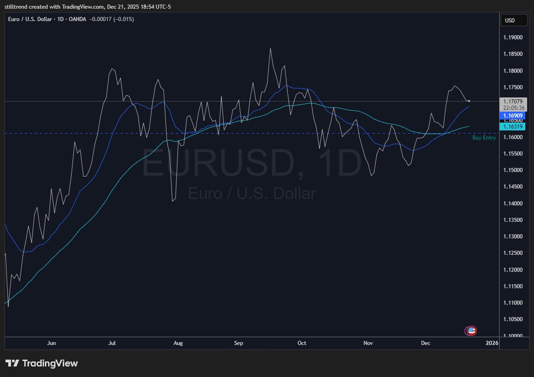Click the Sep label on time axis
The width and height of the screenshot is (534, 377).
point(239,343)
